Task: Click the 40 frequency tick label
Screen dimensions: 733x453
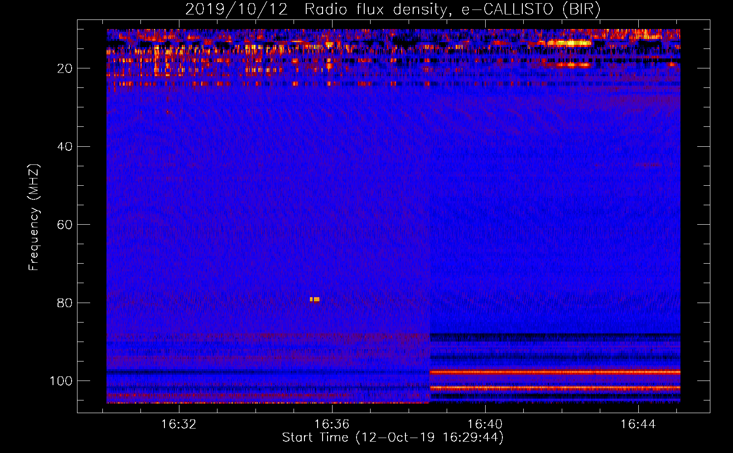Action: click(x=65, y=146)
